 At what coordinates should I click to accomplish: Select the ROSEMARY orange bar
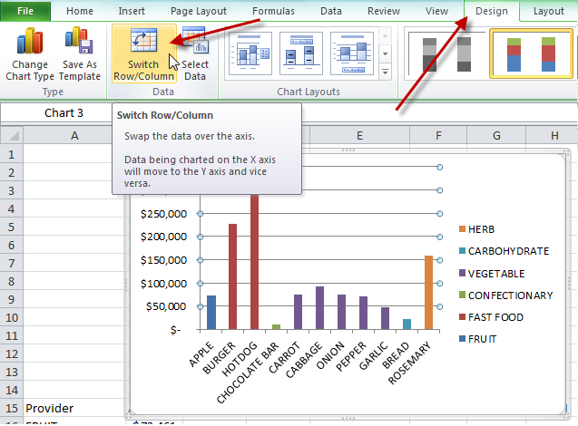click(428, 293)
